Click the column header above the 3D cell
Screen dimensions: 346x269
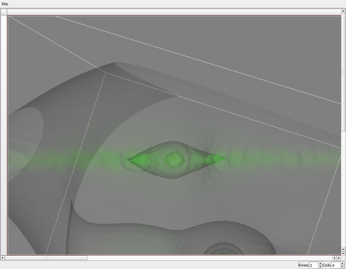click(x=174, y=12)
